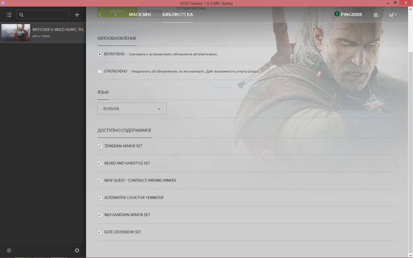This screenshot has height=258, width=413.
Task: Select the Witcher 3: Wild Hunt title in sidebar
Action: [59, 30]
